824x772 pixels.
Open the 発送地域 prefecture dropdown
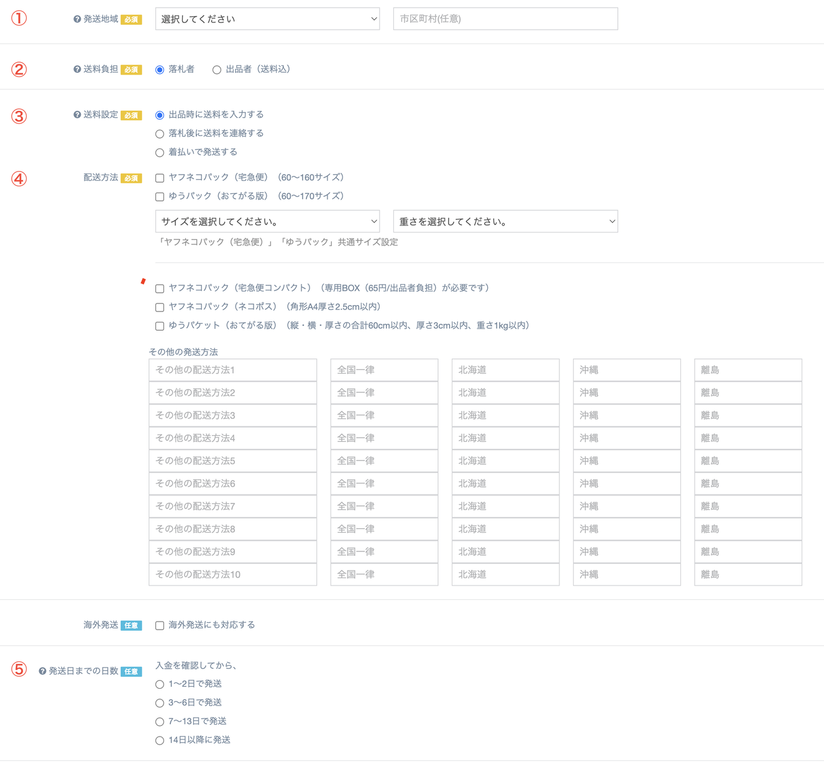(x=267, y=19)
